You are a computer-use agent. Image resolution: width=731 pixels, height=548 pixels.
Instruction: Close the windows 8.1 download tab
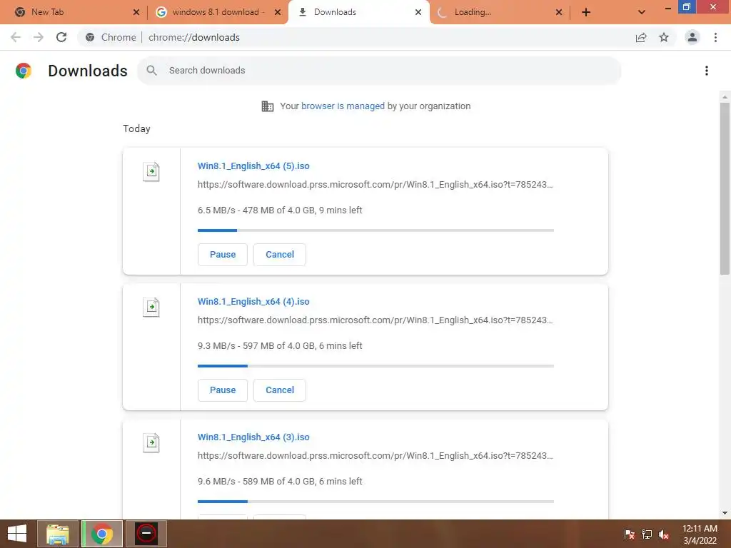coord(278,12)
